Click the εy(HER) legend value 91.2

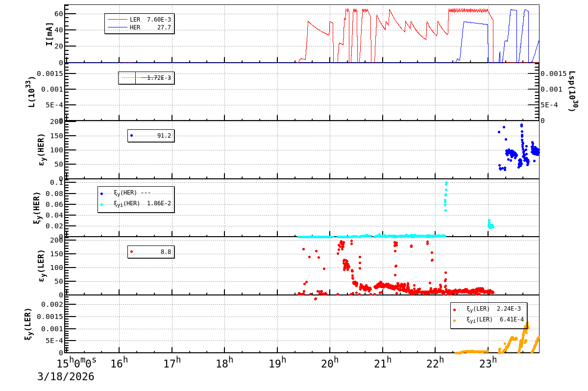point(164,136)
